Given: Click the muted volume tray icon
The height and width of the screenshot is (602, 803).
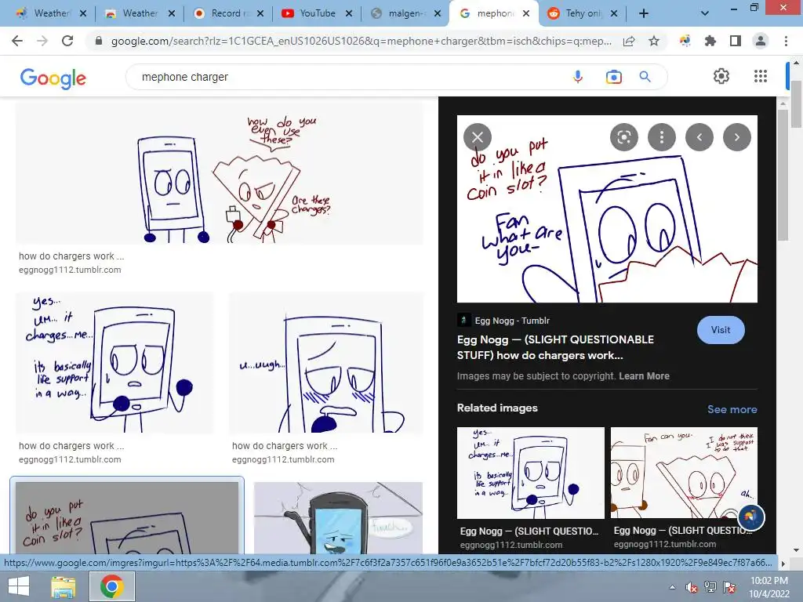Looking at the screenshot, I should coord(692,587).
